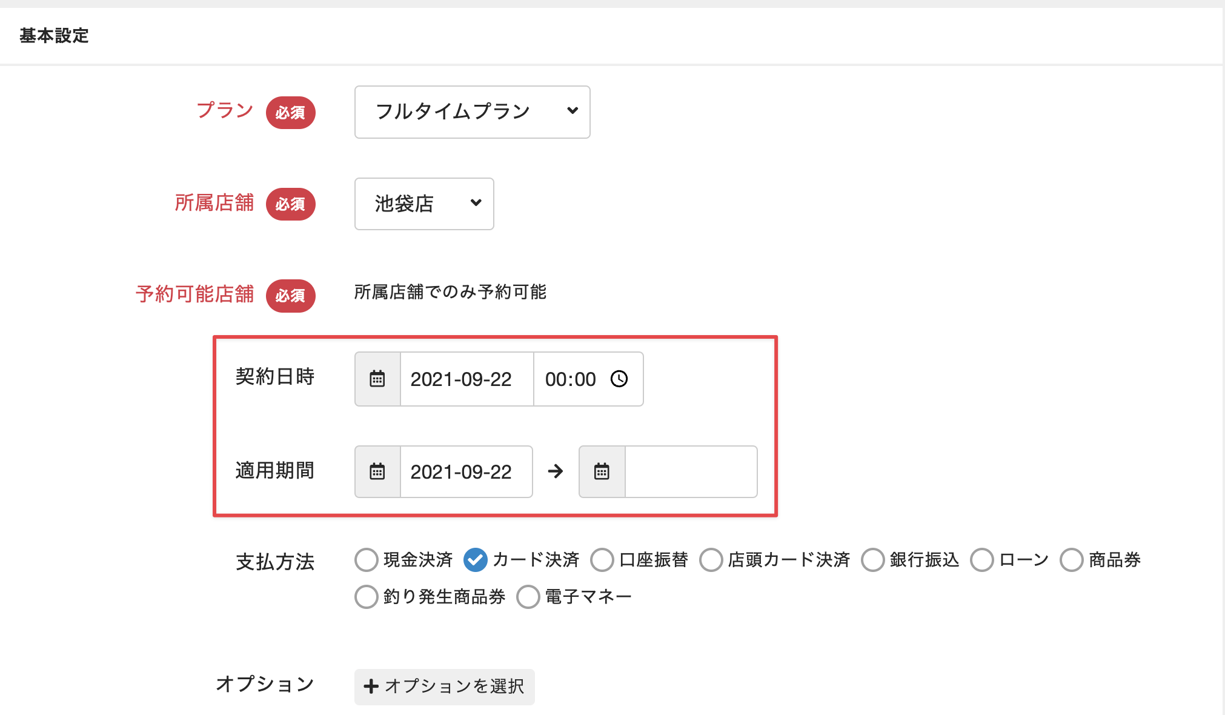
Task: Choose 口座振替 as payment method
Action: pyautogui.click(x=602, y=560)
